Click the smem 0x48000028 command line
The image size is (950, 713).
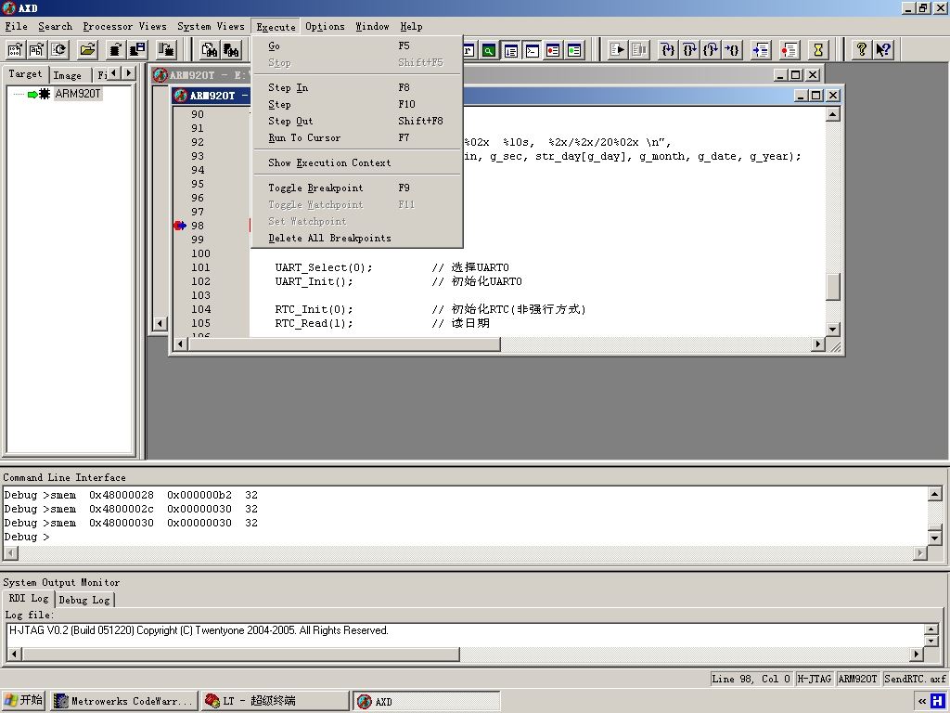(131, 496)
